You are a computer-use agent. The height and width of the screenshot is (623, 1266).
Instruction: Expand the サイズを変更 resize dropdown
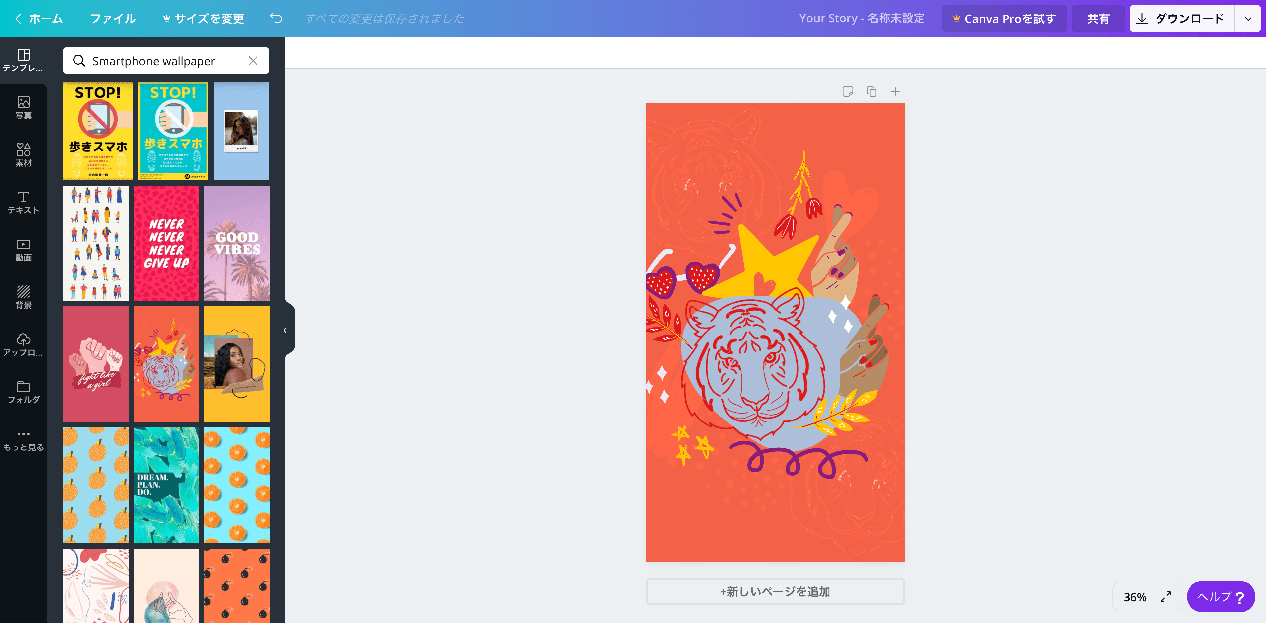203,18
